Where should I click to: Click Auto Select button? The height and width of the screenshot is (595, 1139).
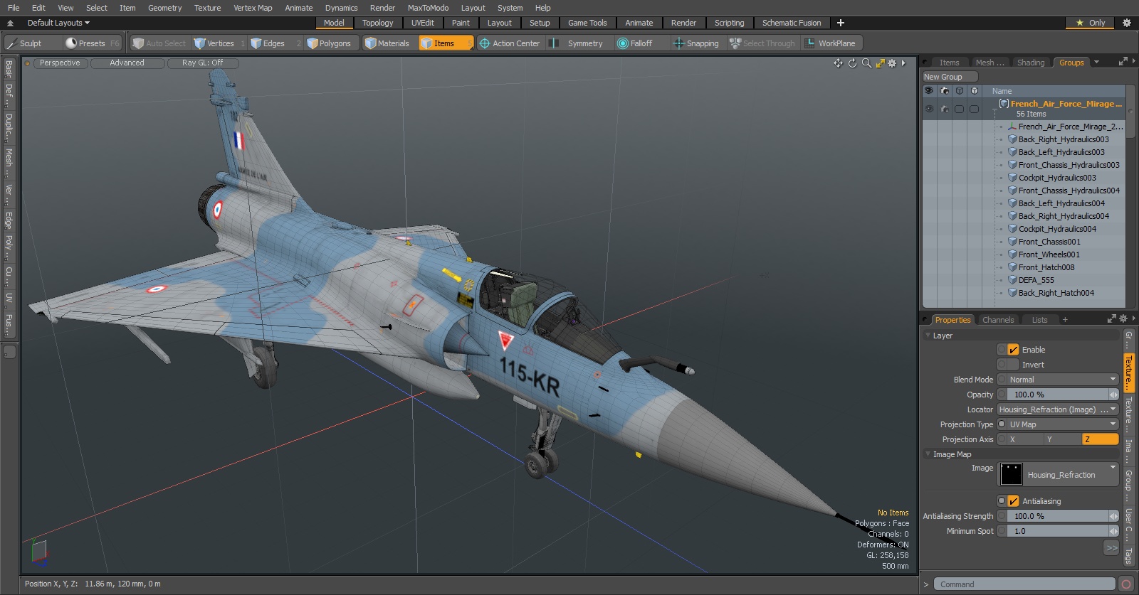point(160,43)
